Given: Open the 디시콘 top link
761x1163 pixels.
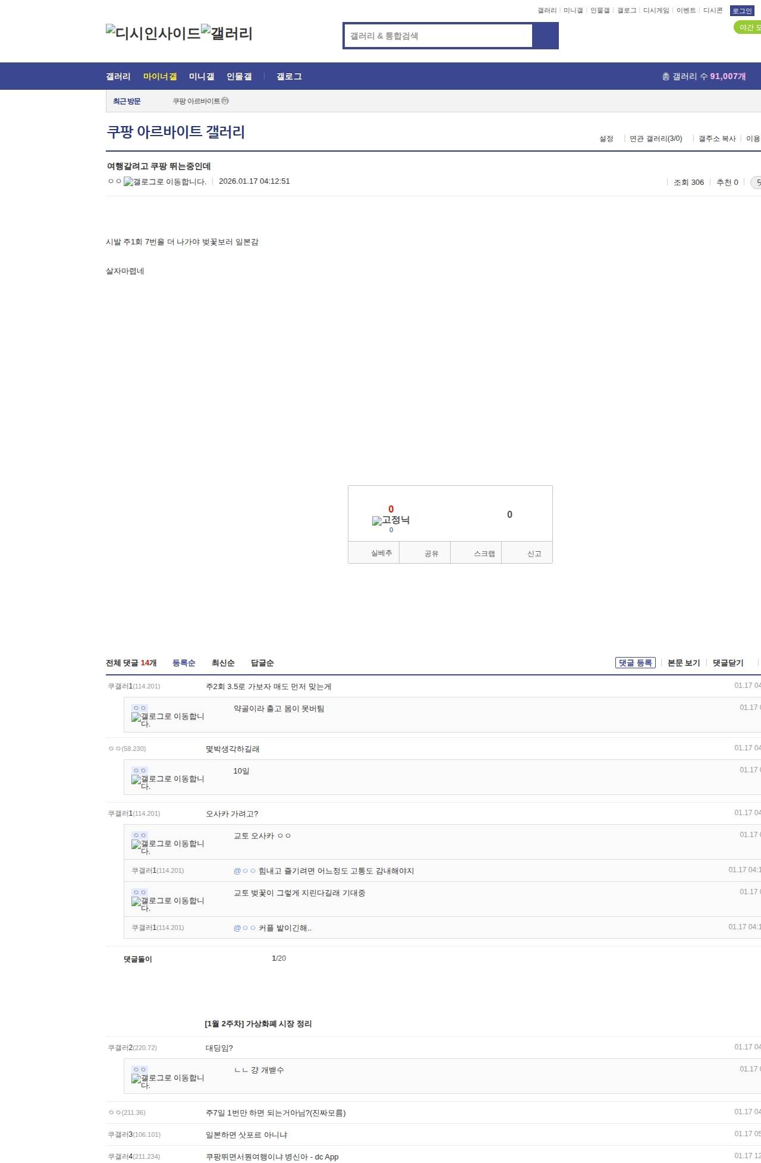Looking at the screenshot, I should point(713,11).
